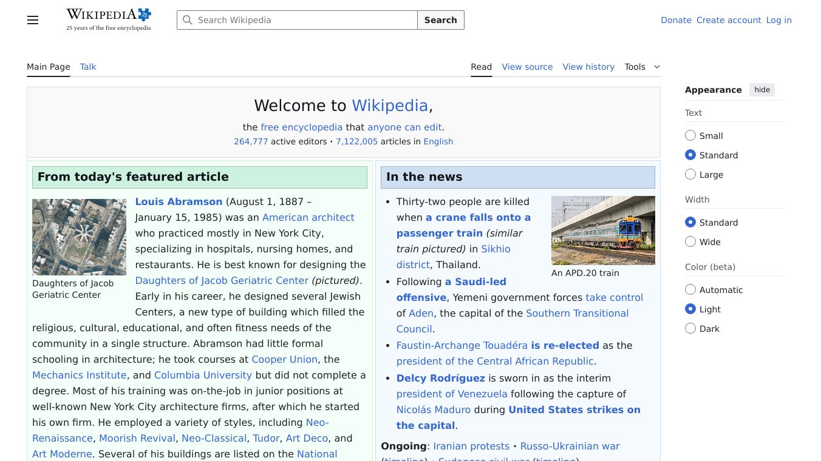Select Standard width option

(690, 223)
